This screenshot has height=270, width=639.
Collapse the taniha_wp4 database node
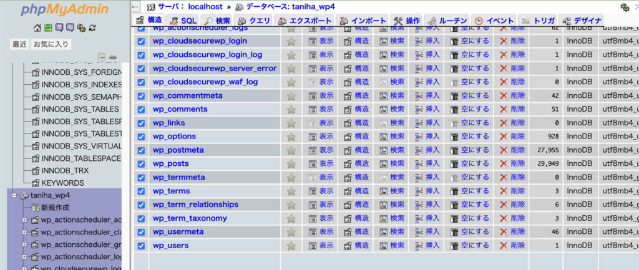click(x=14, y=195)
